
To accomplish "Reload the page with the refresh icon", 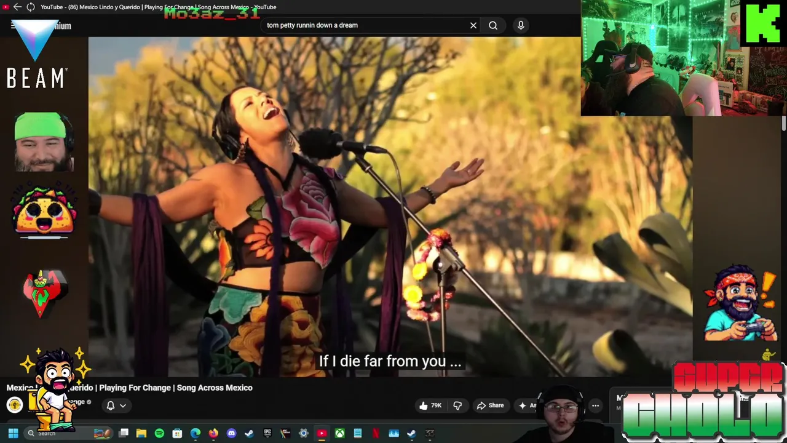I will pos(30,7).
